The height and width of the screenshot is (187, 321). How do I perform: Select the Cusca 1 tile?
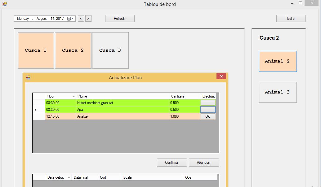coord(36,50)
